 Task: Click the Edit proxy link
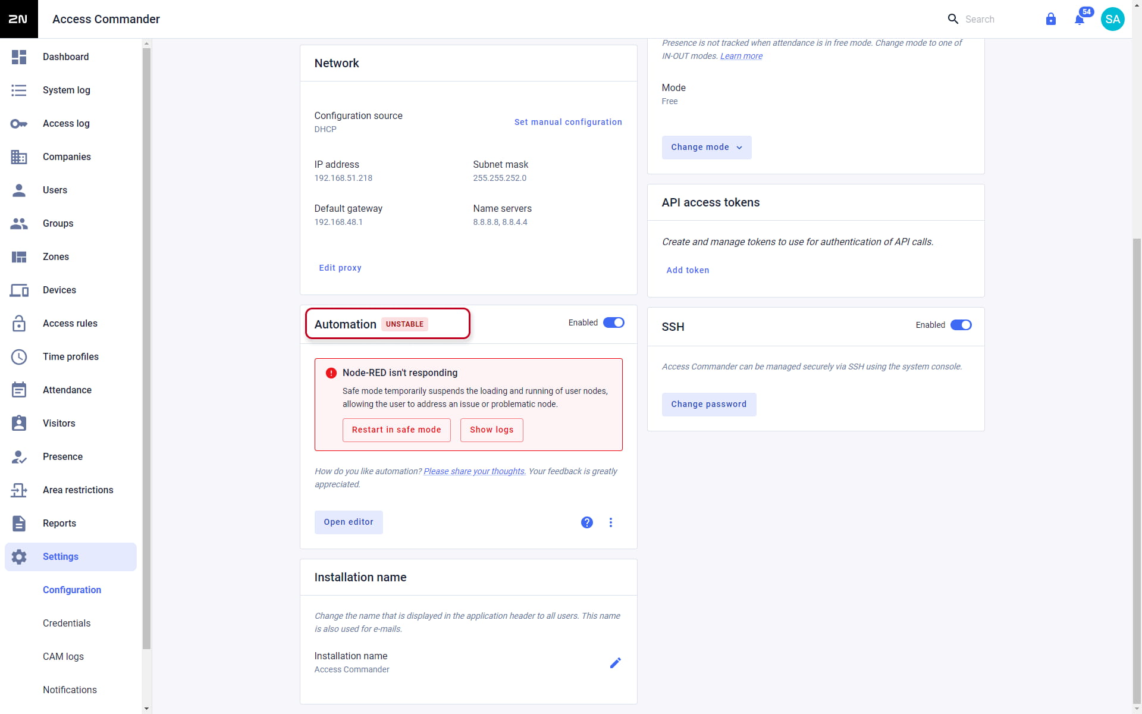(x=340, y=268)
